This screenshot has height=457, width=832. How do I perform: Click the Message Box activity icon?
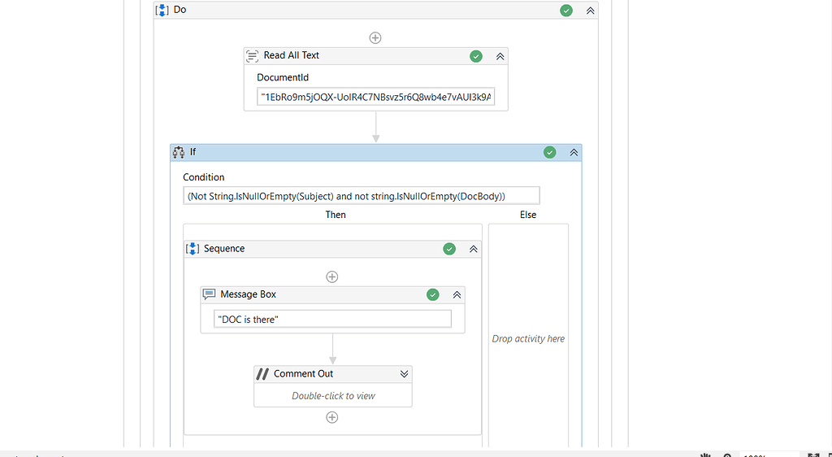(x=209, y=294)
